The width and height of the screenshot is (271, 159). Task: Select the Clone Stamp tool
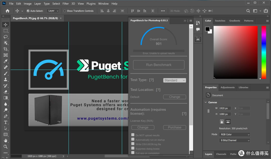(6, 80)
